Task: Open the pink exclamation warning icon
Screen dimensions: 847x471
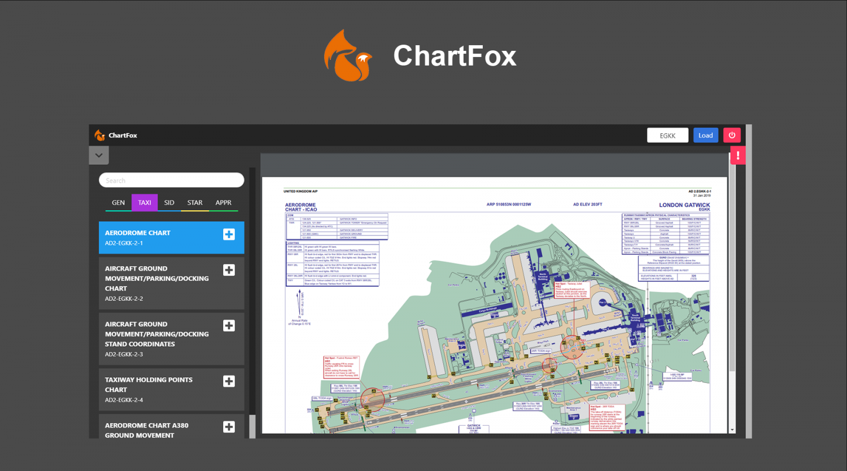Action: pyautogui.click(x=737, y=155)
